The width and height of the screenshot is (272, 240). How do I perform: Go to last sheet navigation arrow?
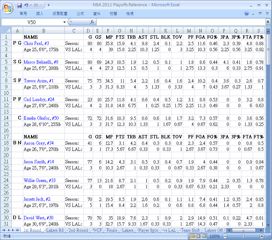point(17,230)
